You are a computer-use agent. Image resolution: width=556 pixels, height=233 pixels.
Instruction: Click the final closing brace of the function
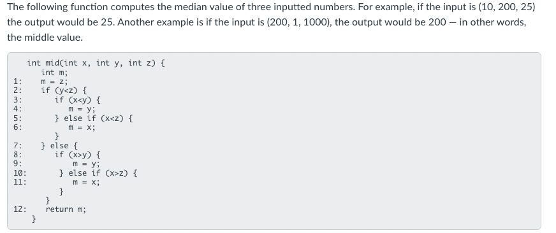(x=34, y=219)
